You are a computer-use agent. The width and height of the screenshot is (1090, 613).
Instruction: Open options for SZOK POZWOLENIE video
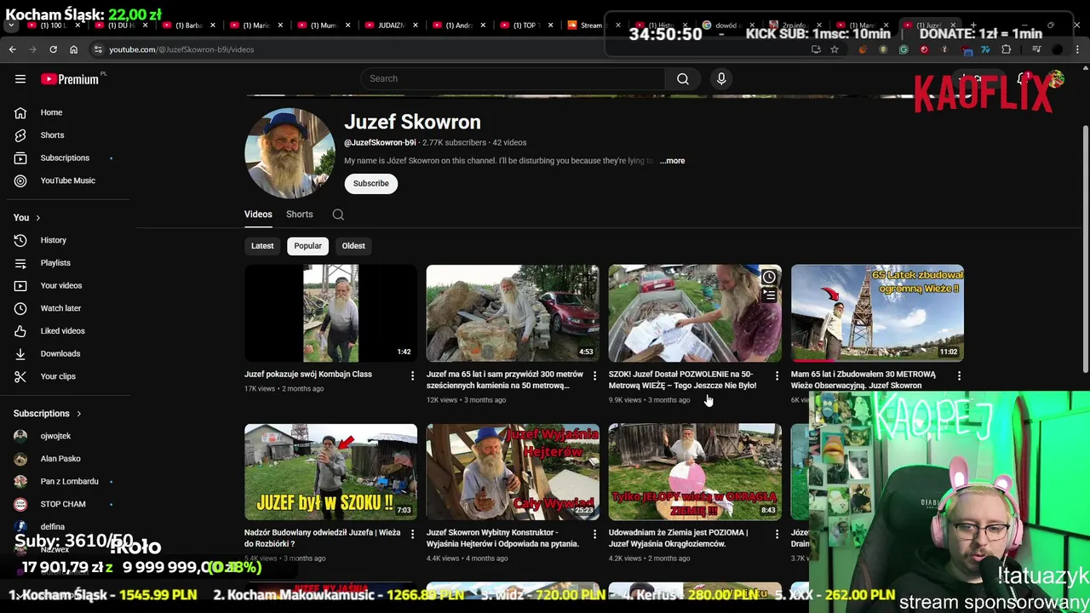click(777, 375)
